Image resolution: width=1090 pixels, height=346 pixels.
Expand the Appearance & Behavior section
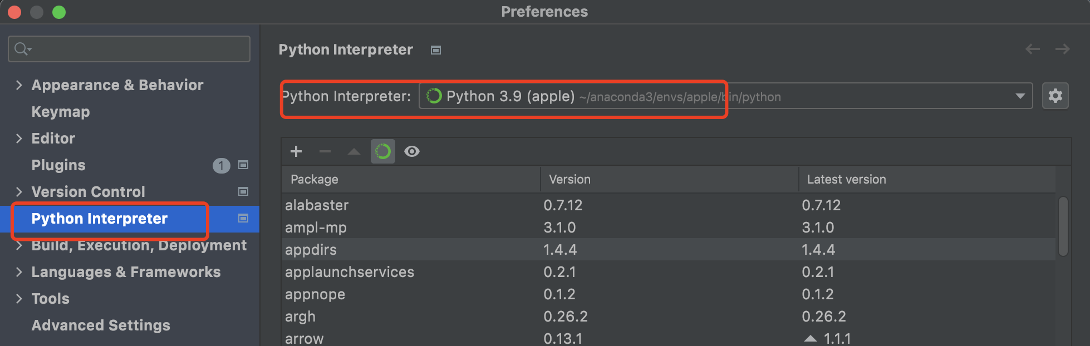(19, 85)
